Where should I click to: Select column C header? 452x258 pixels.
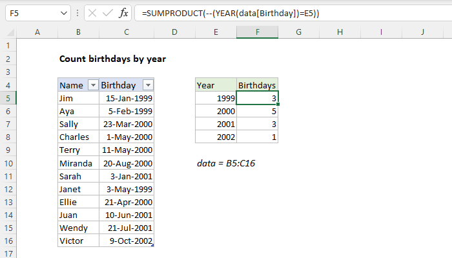[127, 32]
